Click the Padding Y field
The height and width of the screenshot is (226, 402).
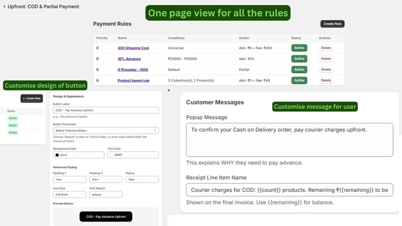pyautogui.click(x=69, y=179)
